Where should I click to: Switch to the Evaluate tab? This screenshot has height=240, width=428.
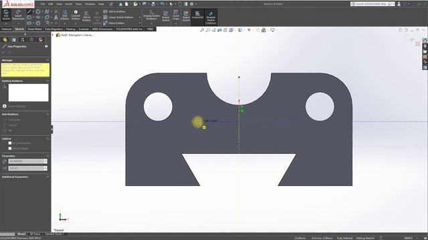pos(84,29)
